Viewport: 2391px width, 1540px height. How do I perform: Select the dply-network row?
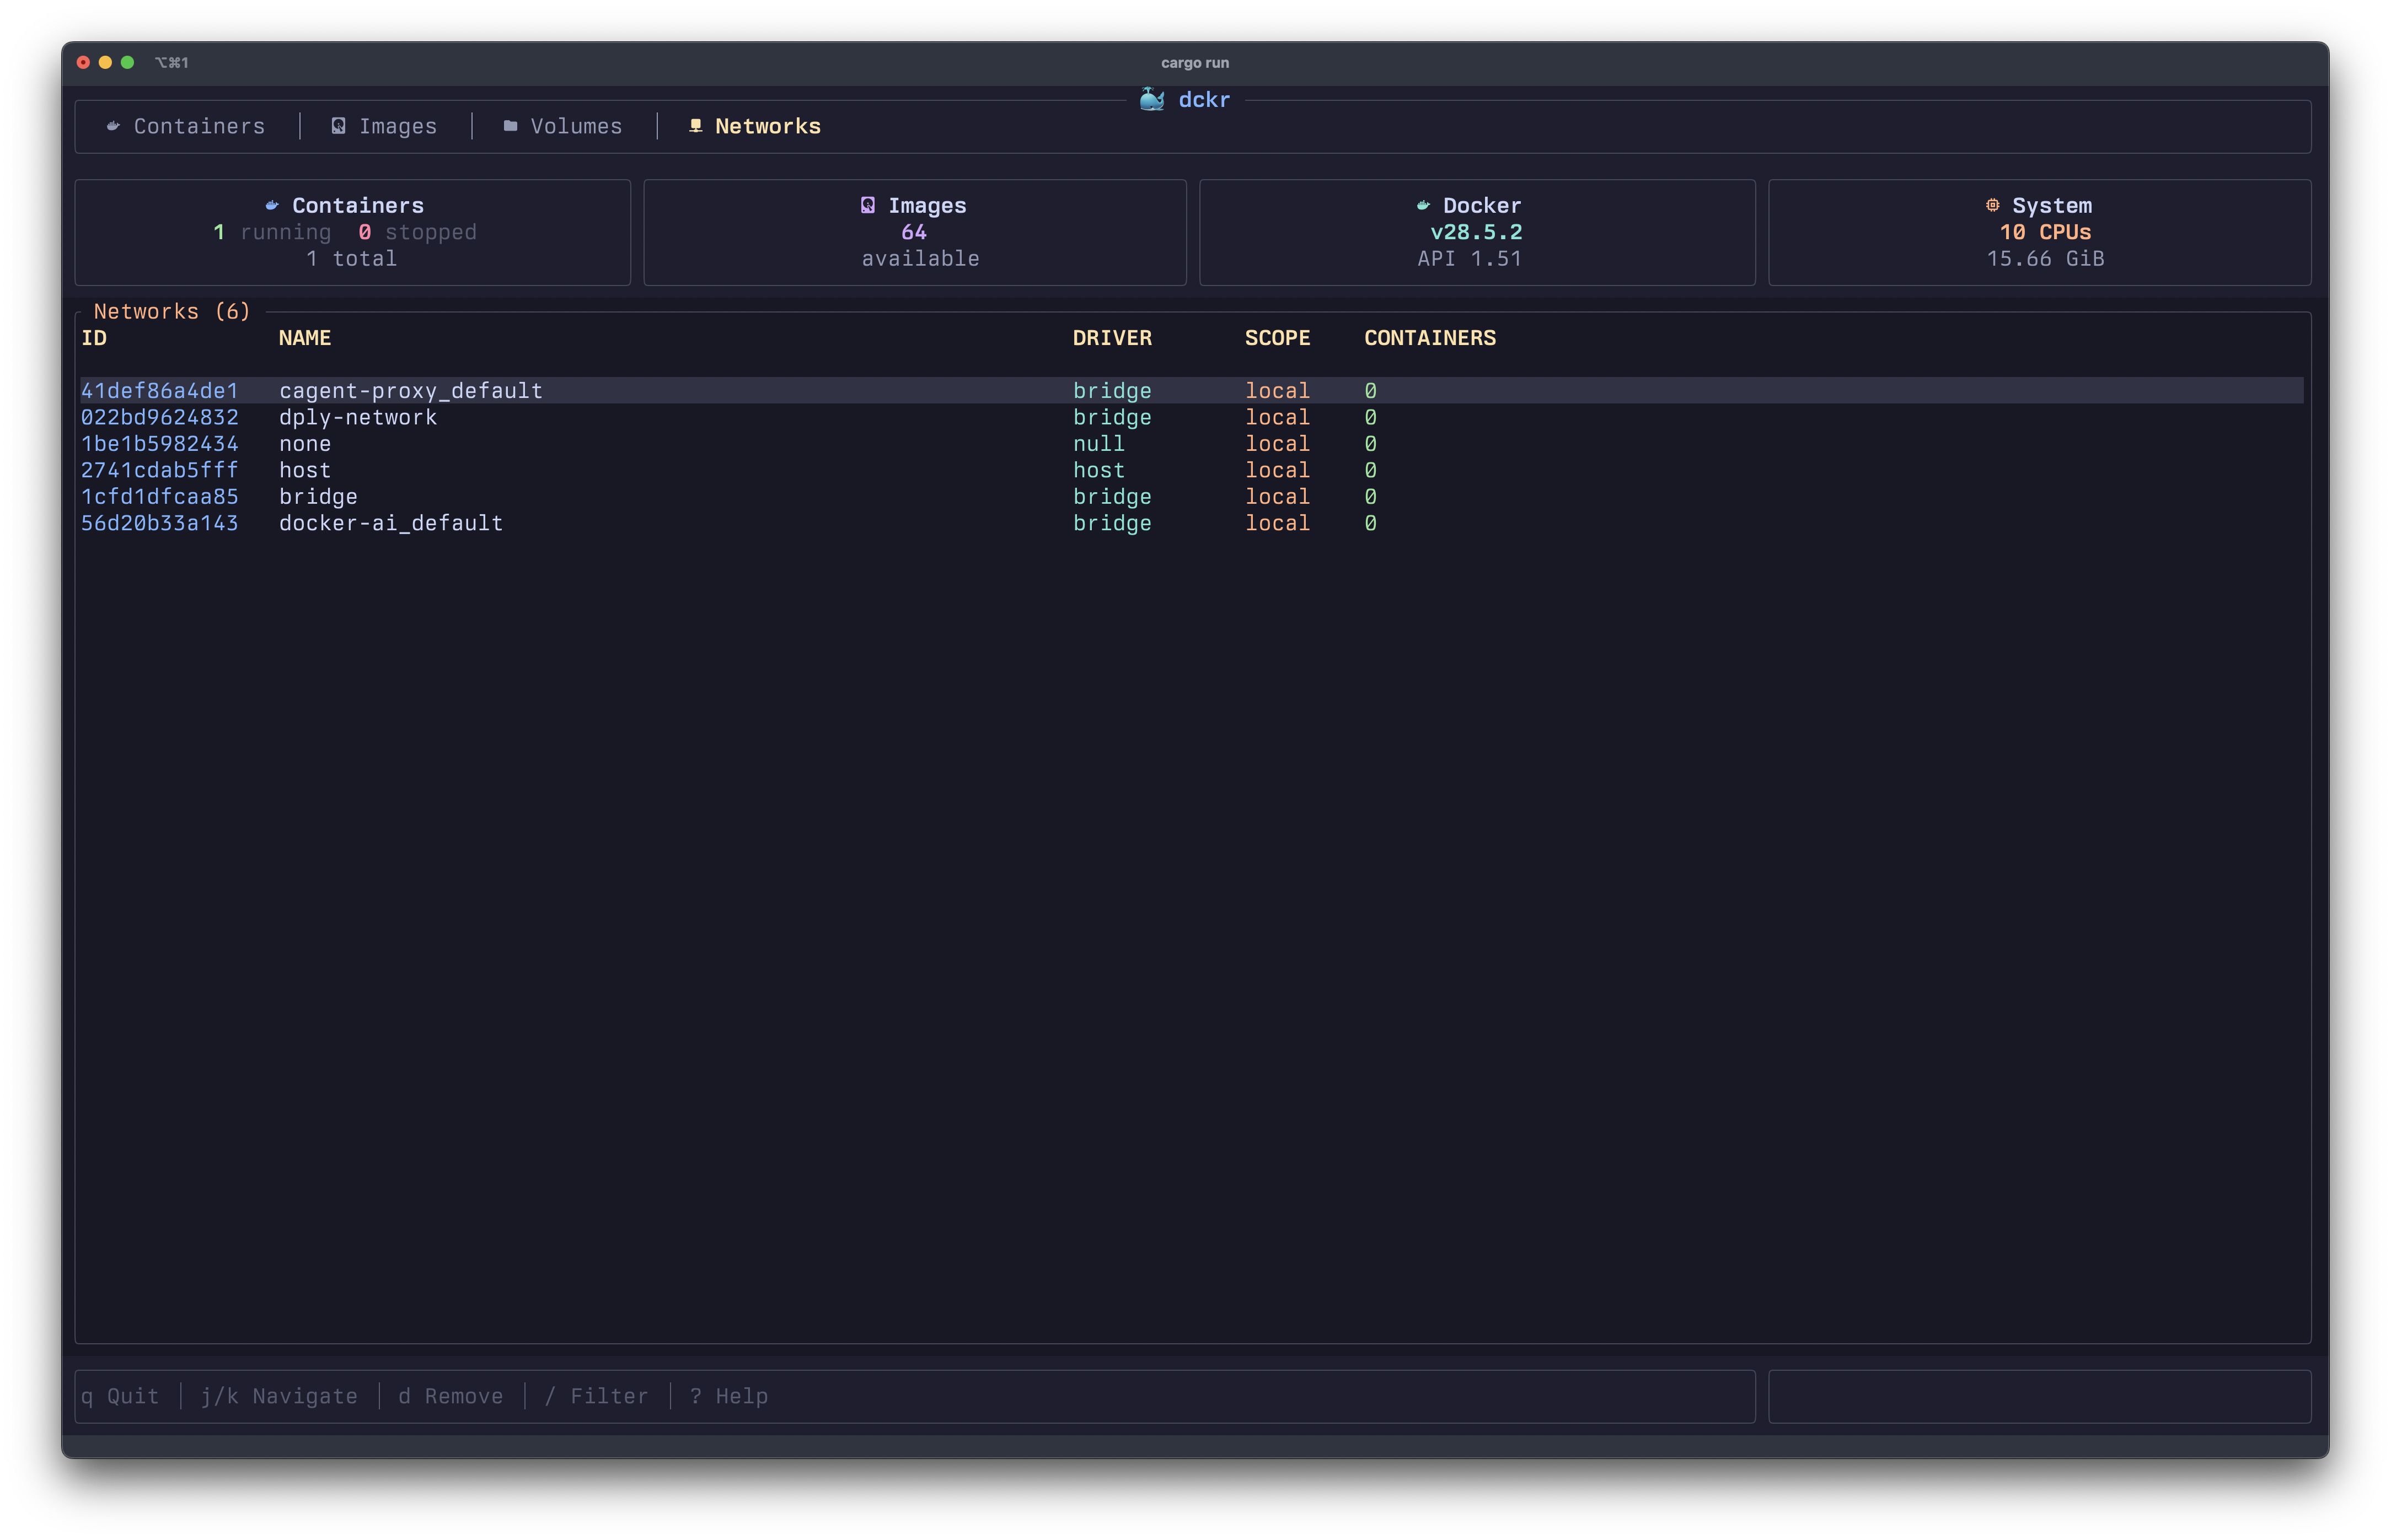point(357,417)
